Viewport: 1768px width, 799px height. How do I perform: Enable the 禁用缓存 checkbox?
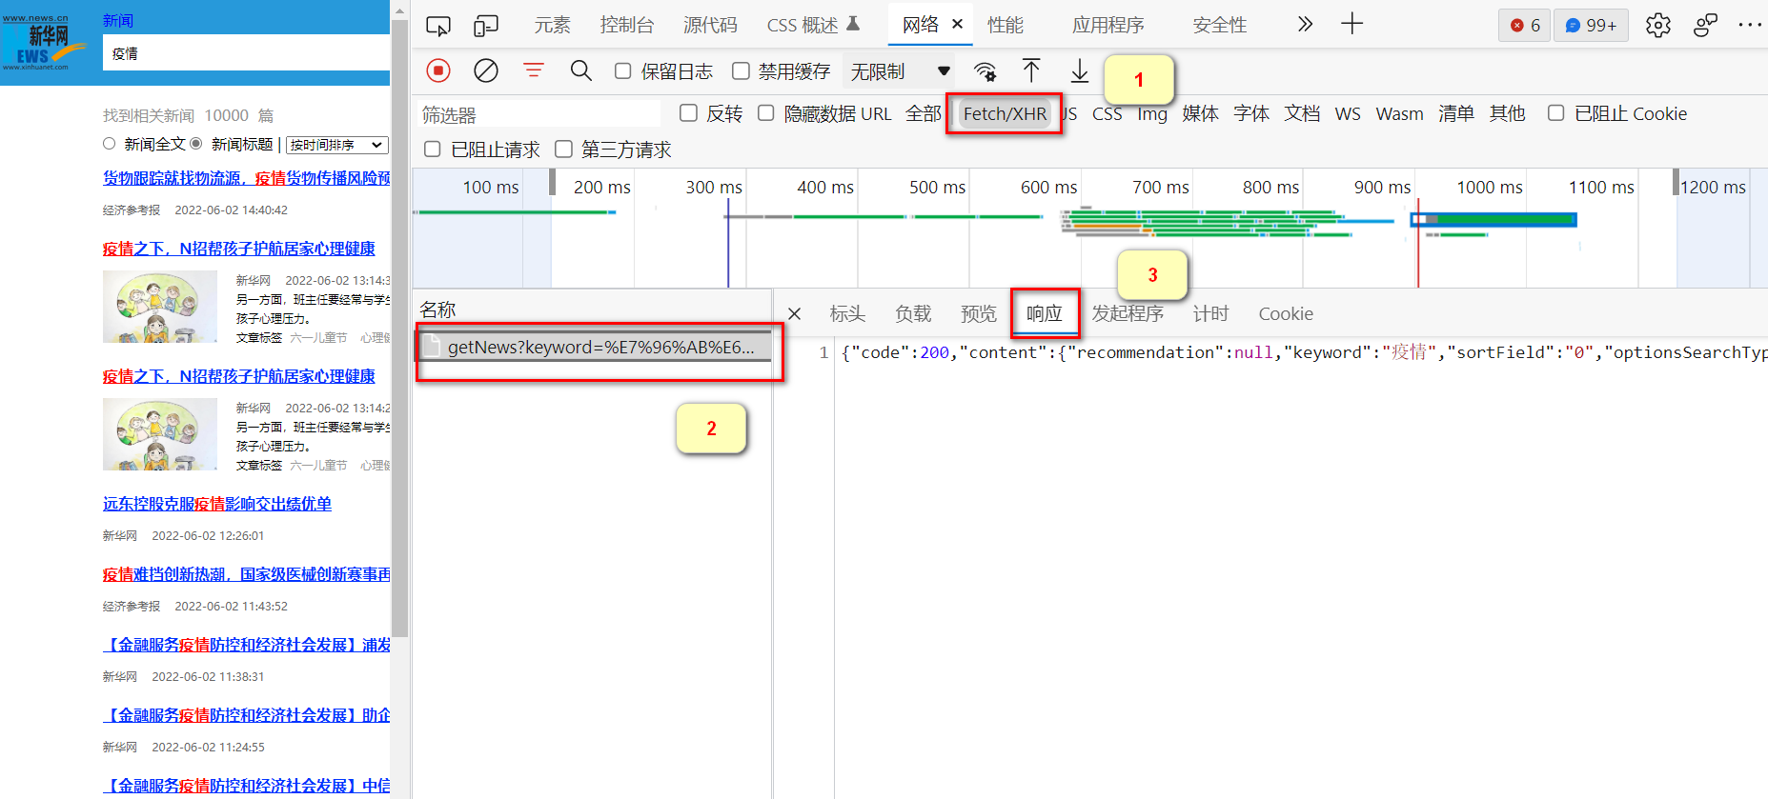click(741, 71)
